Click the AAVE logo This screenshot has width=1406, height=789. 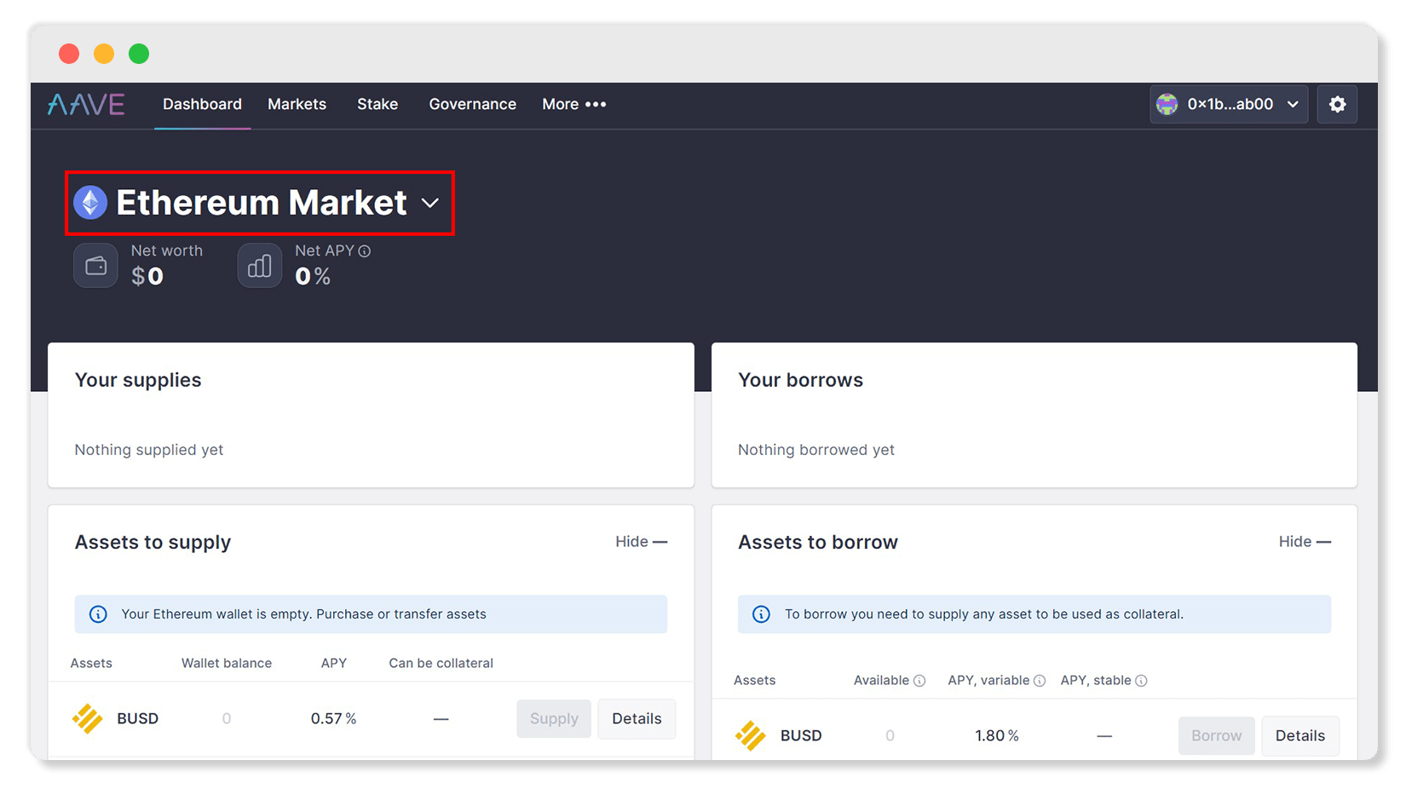[x=86, y=104]
